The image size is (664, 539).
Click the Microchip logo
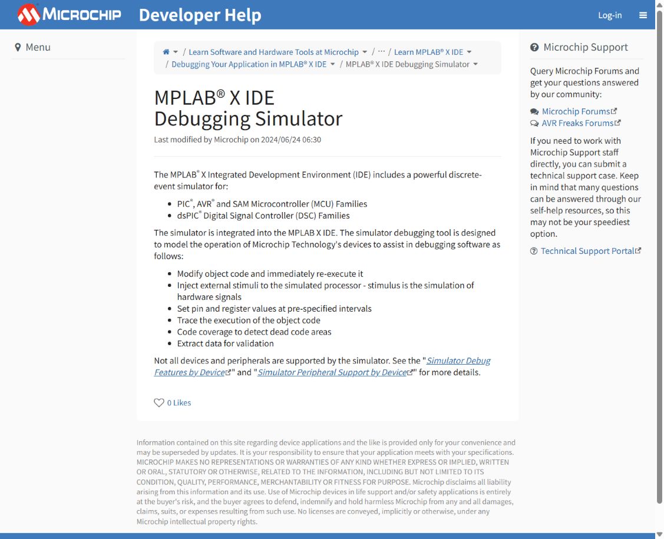69,15
